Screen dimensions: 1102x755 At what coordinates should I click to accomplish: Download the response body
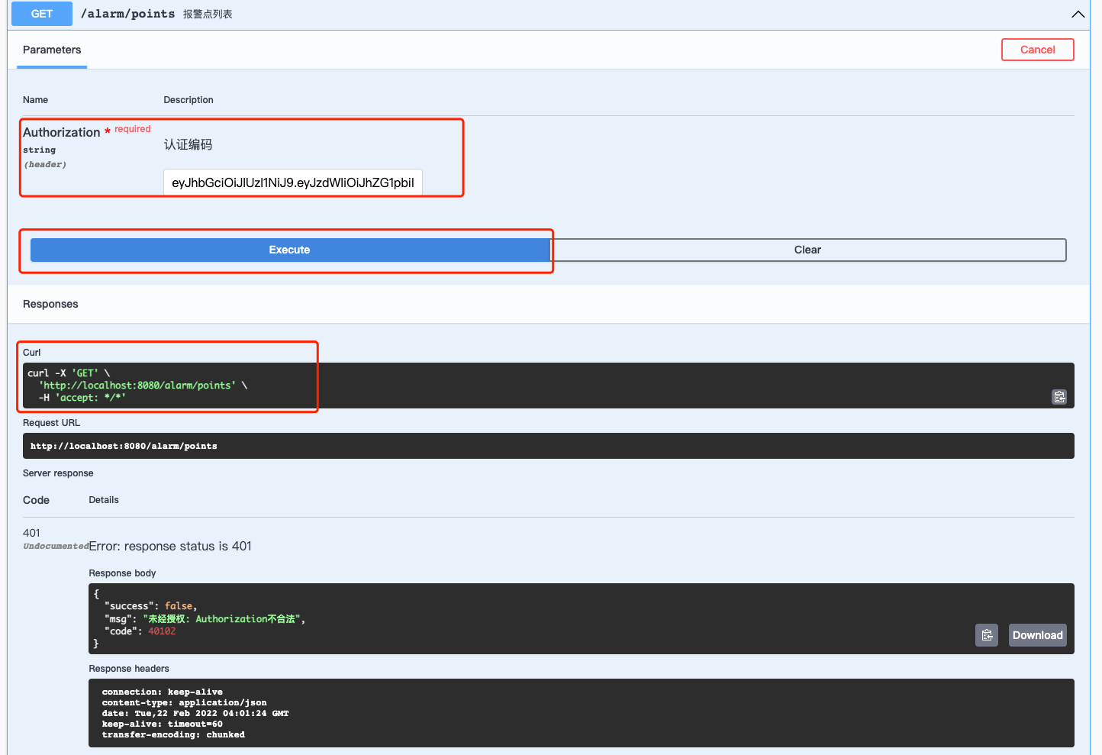pyautogui.click(x=1037, y=634)
